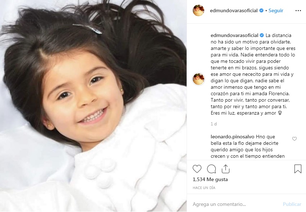Image resolution: width=306 pixels, height=212 pixels.
Task: Click the photo of the smiling girl
Action: pyautogui.click(x=93, y=106)
